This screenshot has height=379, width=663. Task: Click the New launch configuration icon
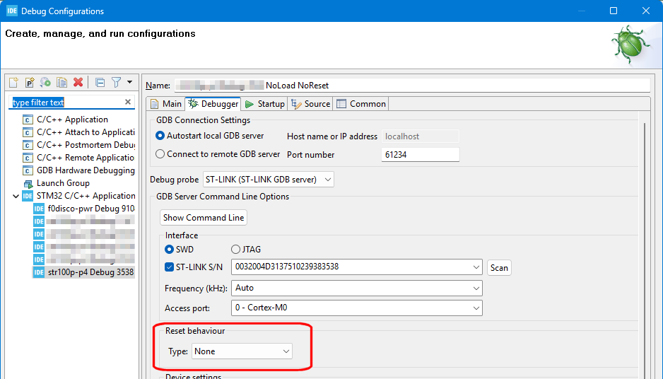[13, 83]
